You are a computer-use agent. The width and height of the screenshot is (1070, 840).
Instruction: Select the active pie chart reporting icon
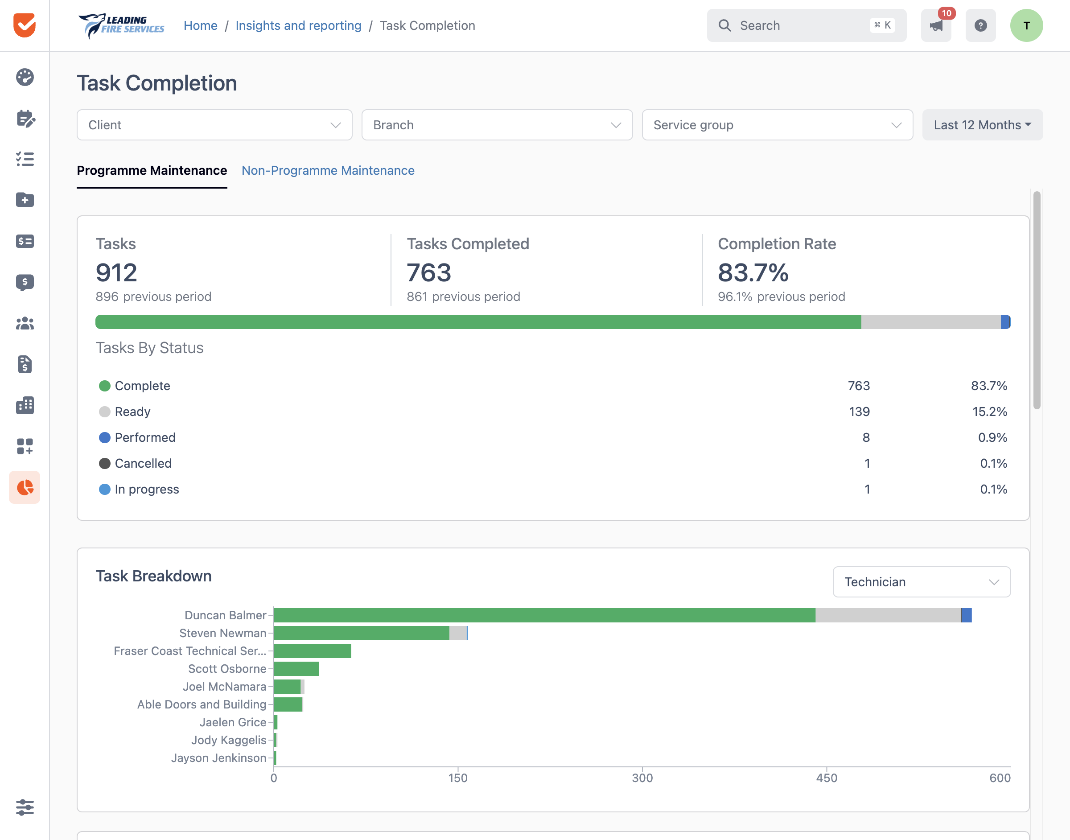[x=25, y=487]
